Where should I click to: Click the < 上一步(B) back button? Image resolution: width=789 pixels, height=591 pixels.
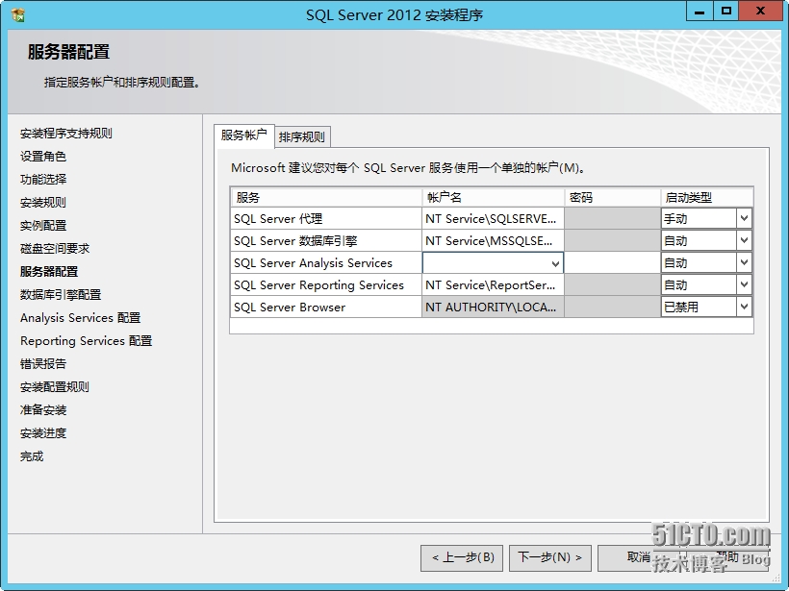coord(462,557)
